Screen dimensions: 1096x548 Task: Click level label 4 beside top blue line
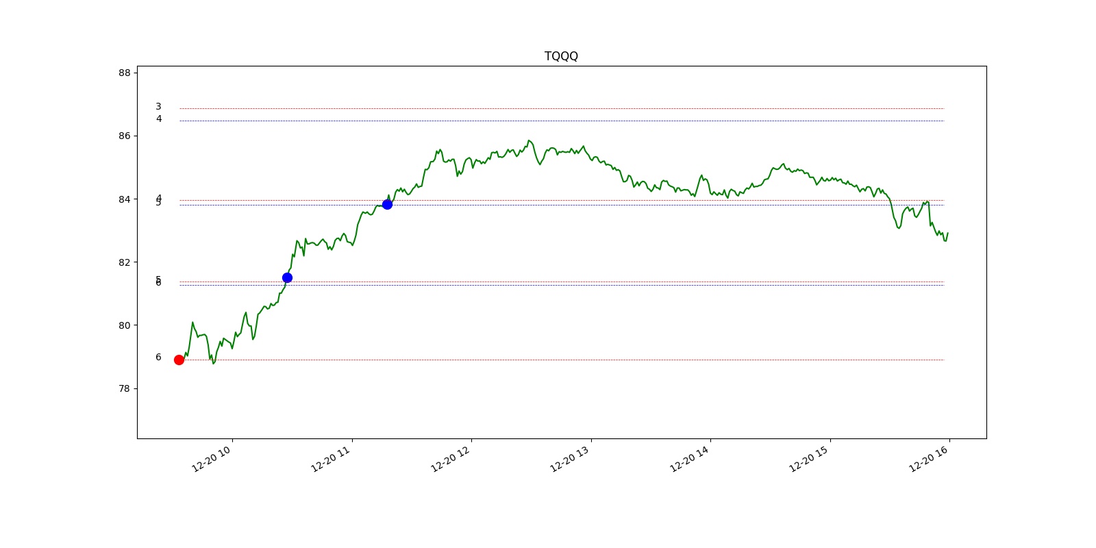(159, 119)
